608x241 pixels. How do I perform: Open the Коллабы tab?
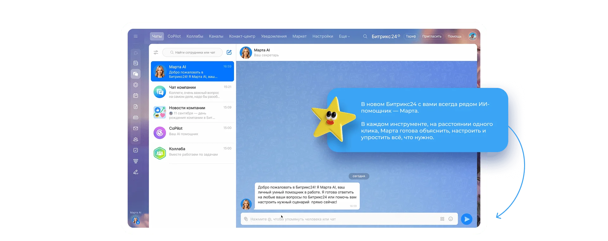coord(195,36)
